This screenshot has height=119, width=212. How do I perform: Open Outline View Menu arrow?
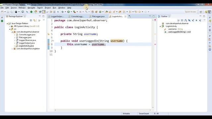pyautogui.click(x=204, y=20)
